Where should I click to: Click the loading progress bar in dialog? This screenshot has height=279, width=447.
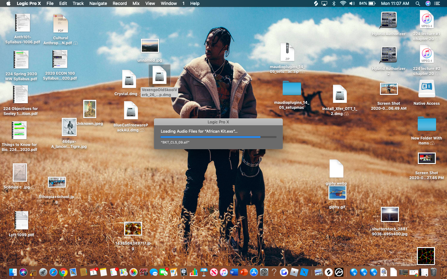tap(218, 137)
